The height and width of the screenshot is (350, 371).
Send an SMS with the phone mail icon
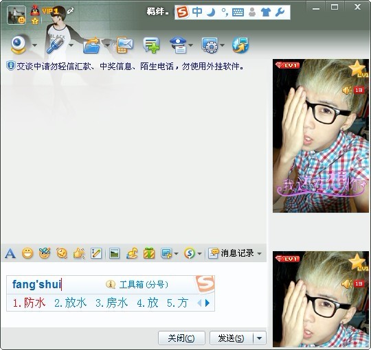click(x=124, y=45)
